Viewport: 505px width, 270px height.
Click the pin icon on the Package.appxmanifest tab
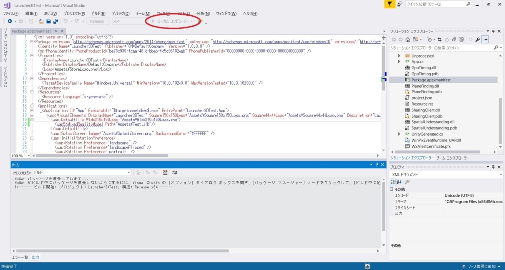tap(56, 31)
